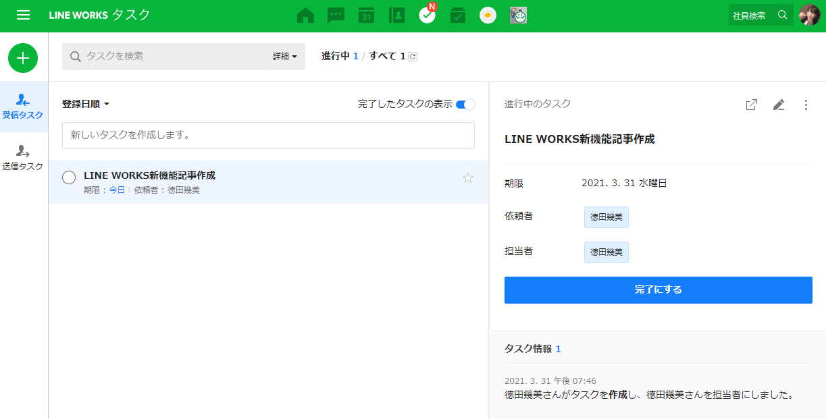Go to the Home icon
Screen dimensions: 826x419
305,16
